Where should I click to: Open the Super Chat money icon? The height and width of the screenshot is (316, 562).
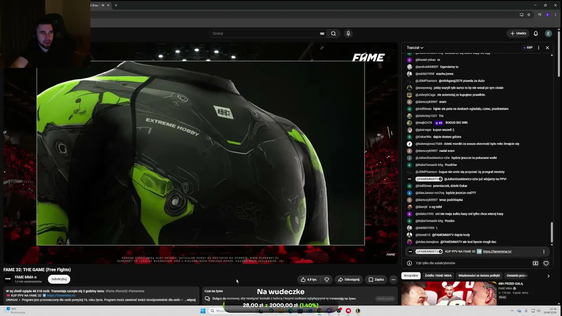[x=535, y=263]
